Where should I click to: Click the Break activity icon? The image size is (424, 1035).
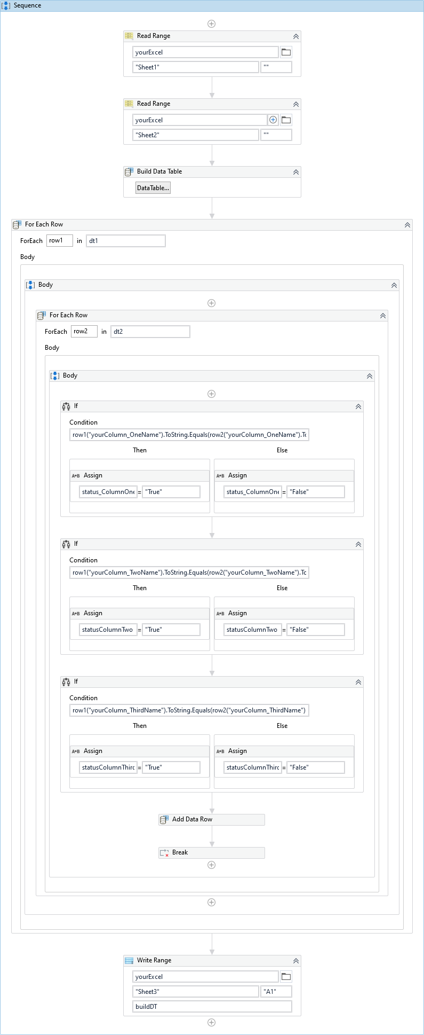point(164,853)
